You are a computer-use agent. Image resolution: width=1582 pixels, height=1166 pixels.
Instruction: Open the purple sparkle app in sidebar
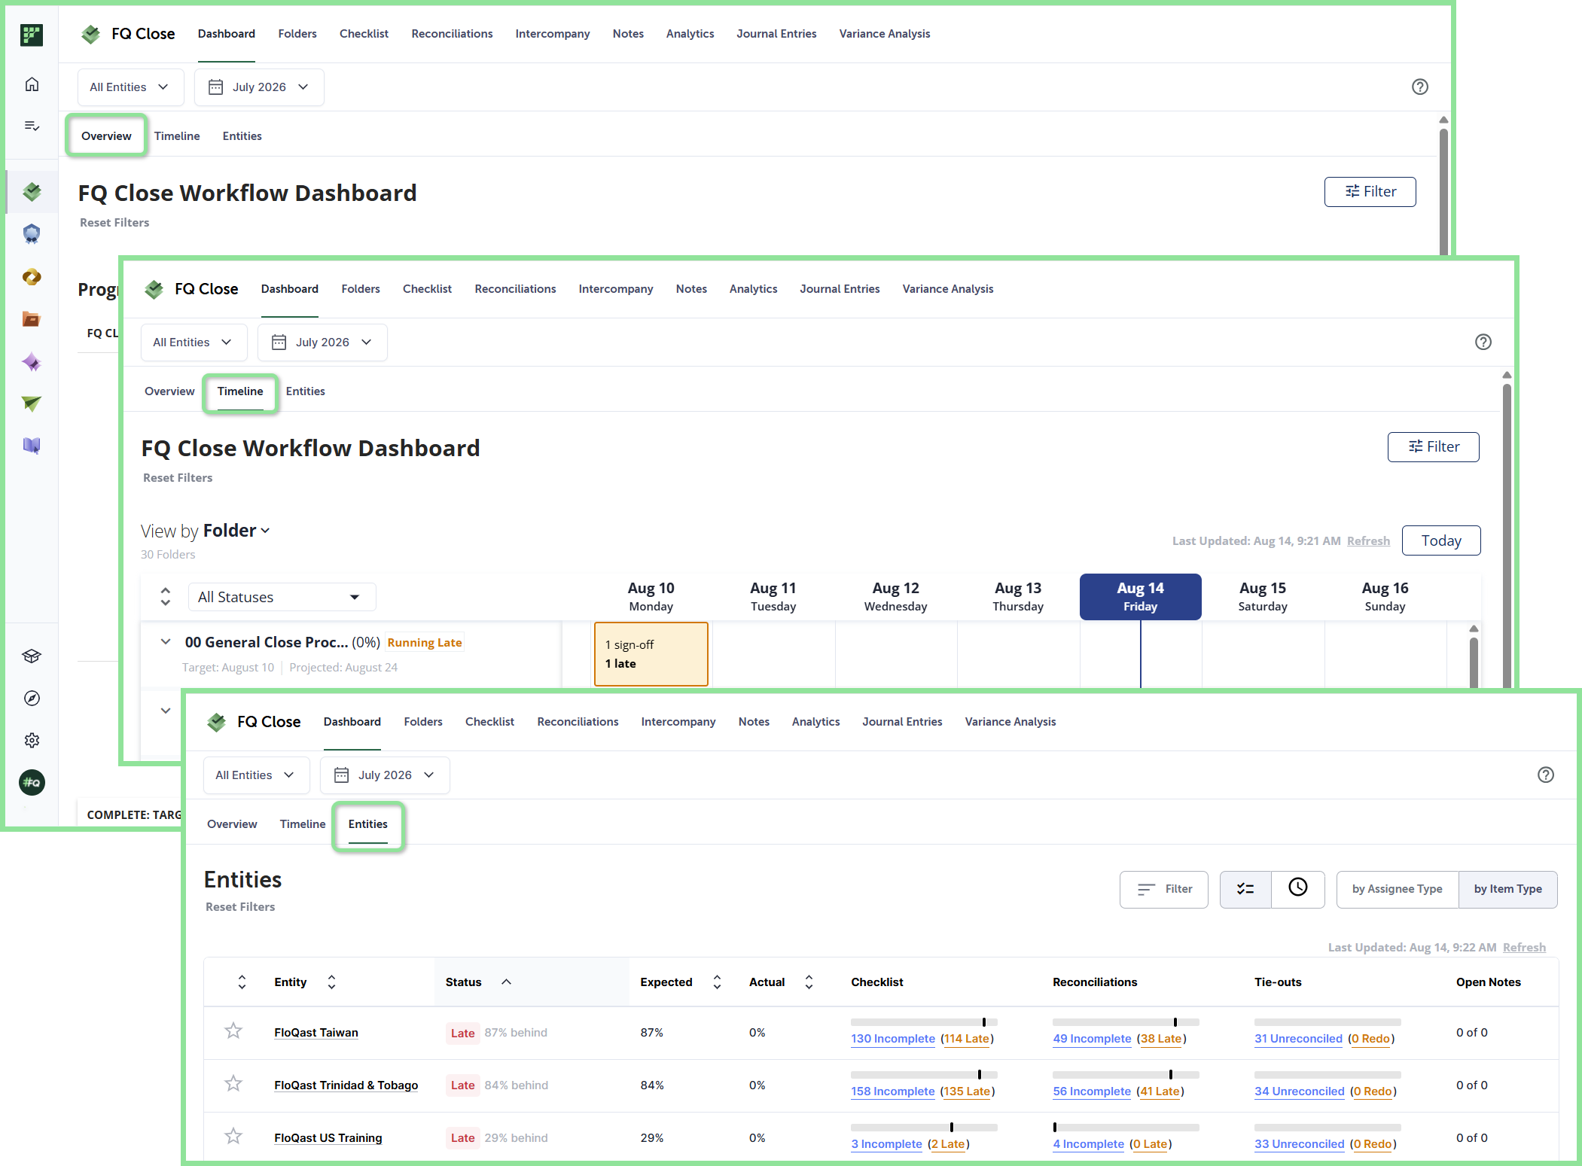[x=32, y=362]
